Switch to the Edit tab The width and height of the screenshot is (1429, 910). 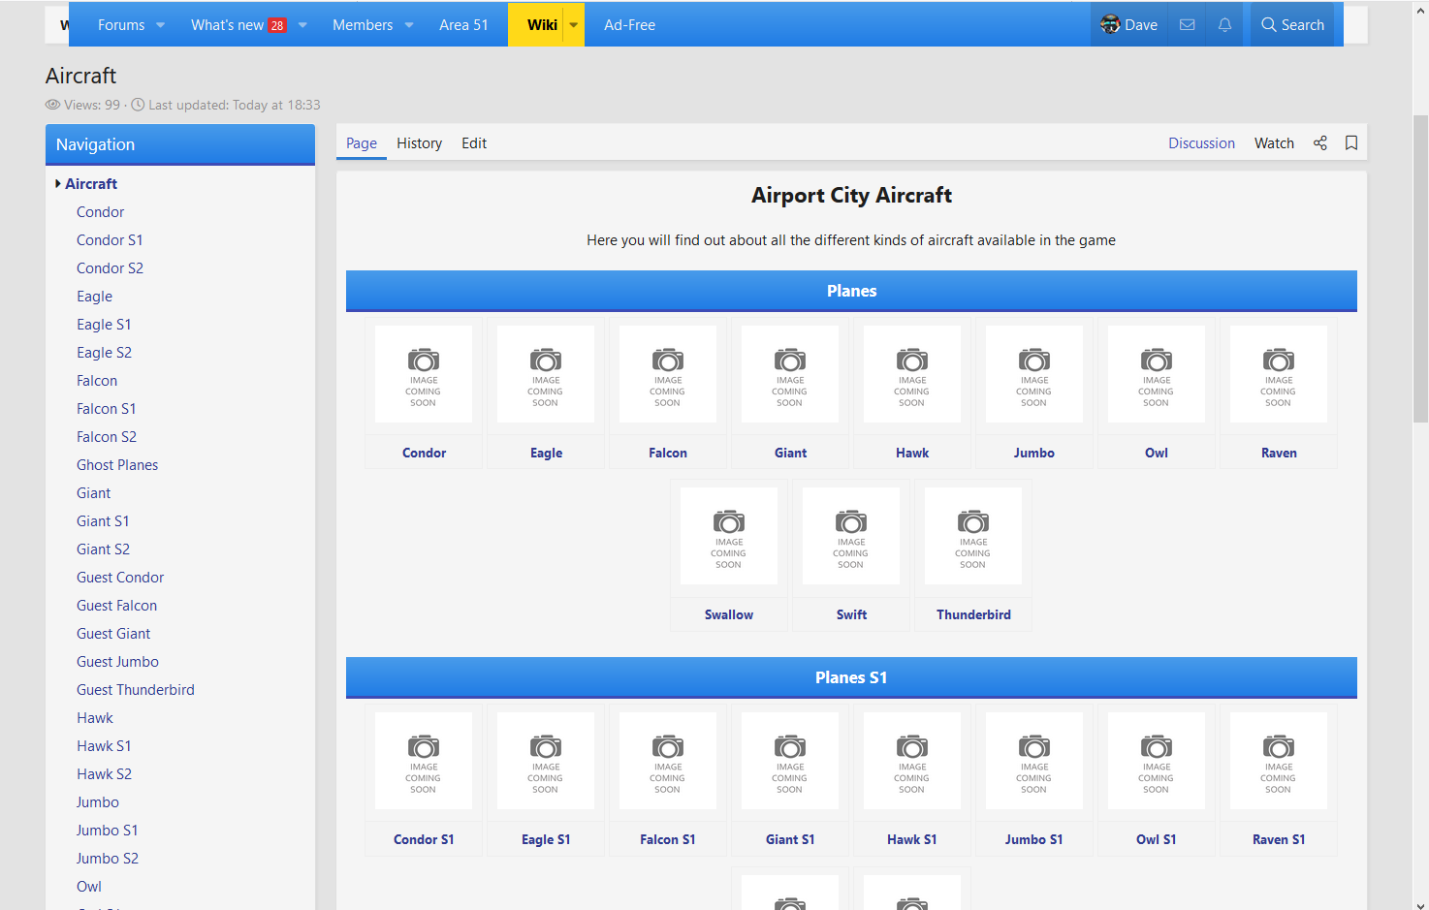[x=474, y=143]
